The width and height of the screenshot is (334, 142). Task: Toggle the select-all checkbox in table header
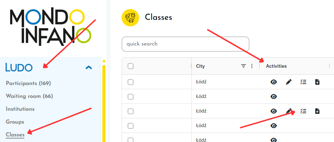pyautogui.click(x=131, y=66)
